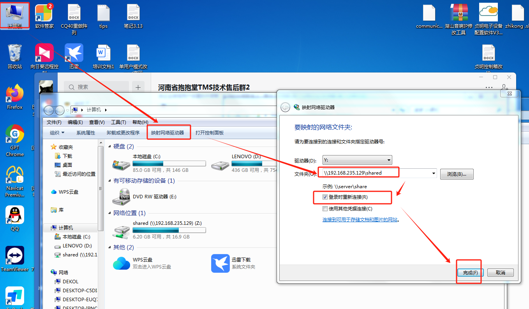Open the tips text file icon

point(103,16)
